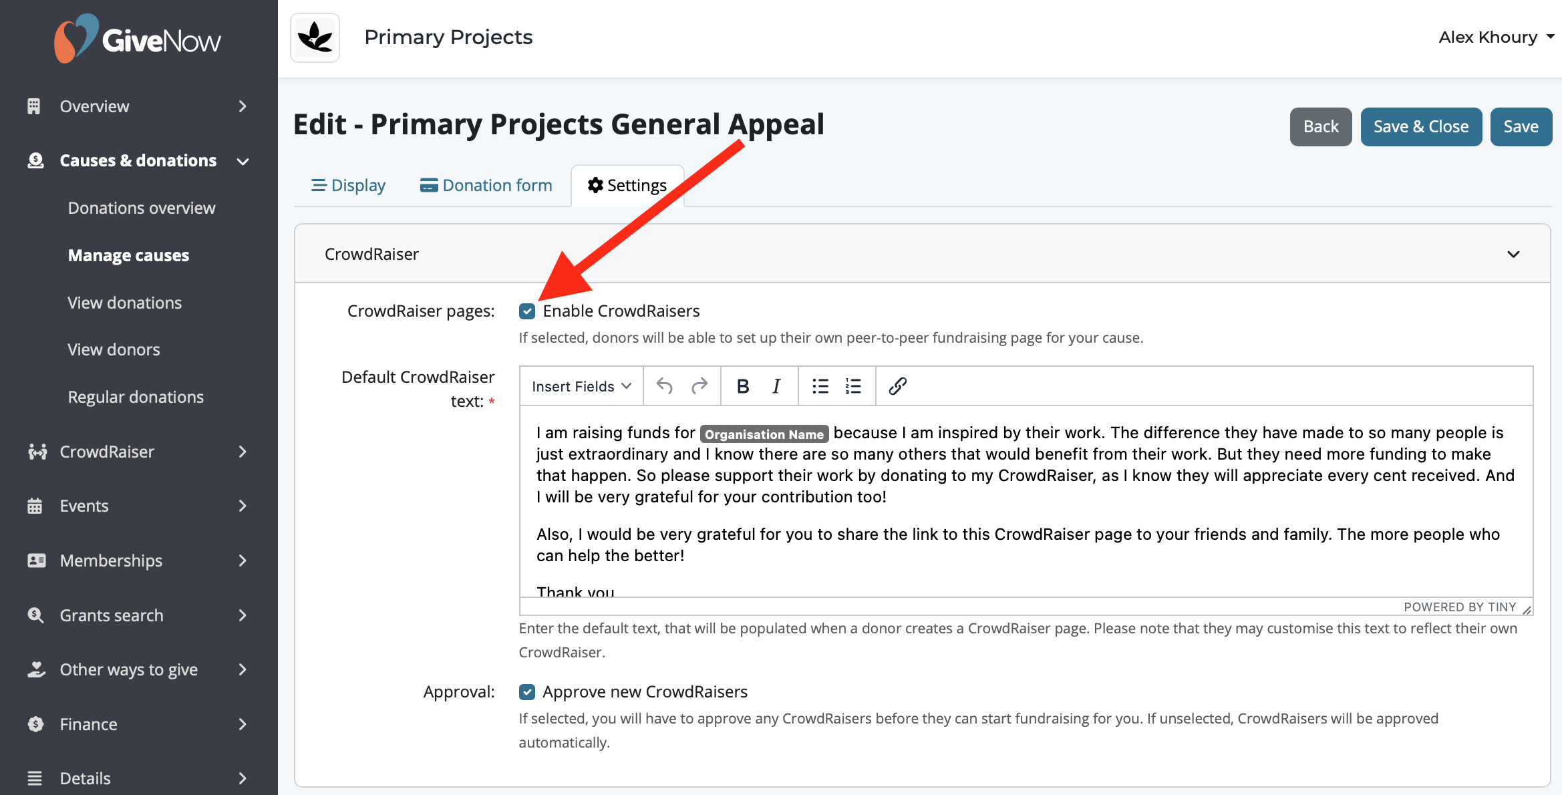Click the Other ways to give hand icon
Image resolution: width=1562 pixels, height=795 pixels.
36,669
